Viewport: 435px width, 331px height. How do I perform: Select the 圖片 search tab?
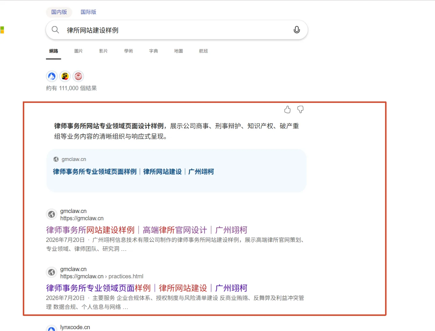point(79,51)
